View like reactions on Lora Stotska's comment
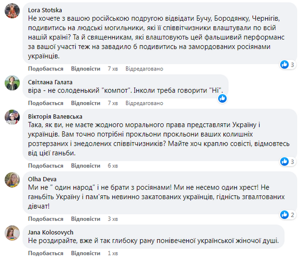Viewport: 300px width, 258px height. pos(287,64)
